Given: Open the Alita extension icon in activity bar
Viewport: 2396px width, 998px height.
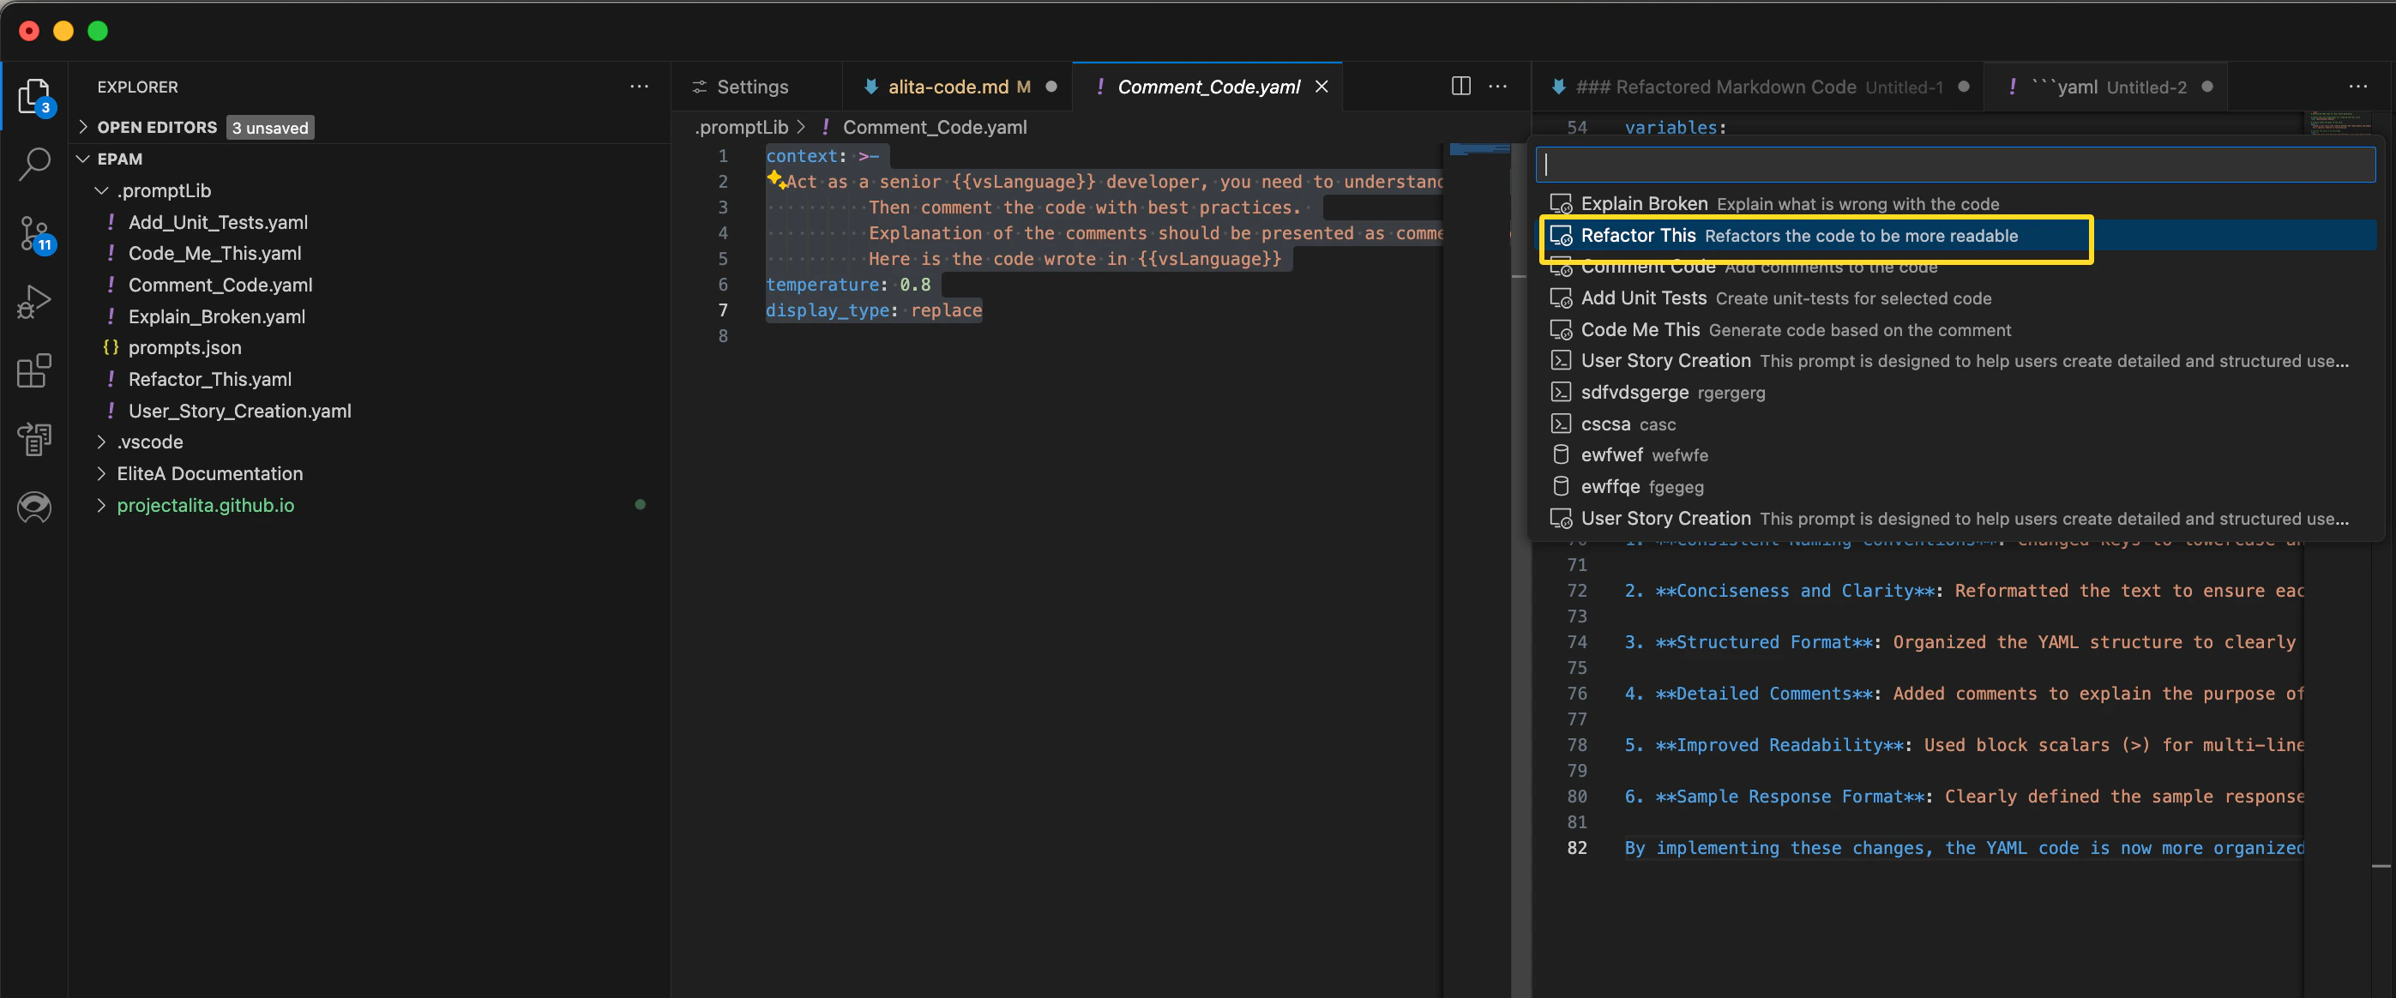Looking at the screenshot, I should tap(34, 507).
